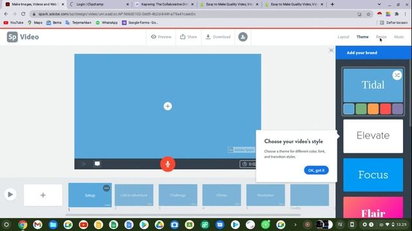Switch to the Layout tab
This screenshot has width=412, height=231.
pyautogui.click(x=343, y=37)
